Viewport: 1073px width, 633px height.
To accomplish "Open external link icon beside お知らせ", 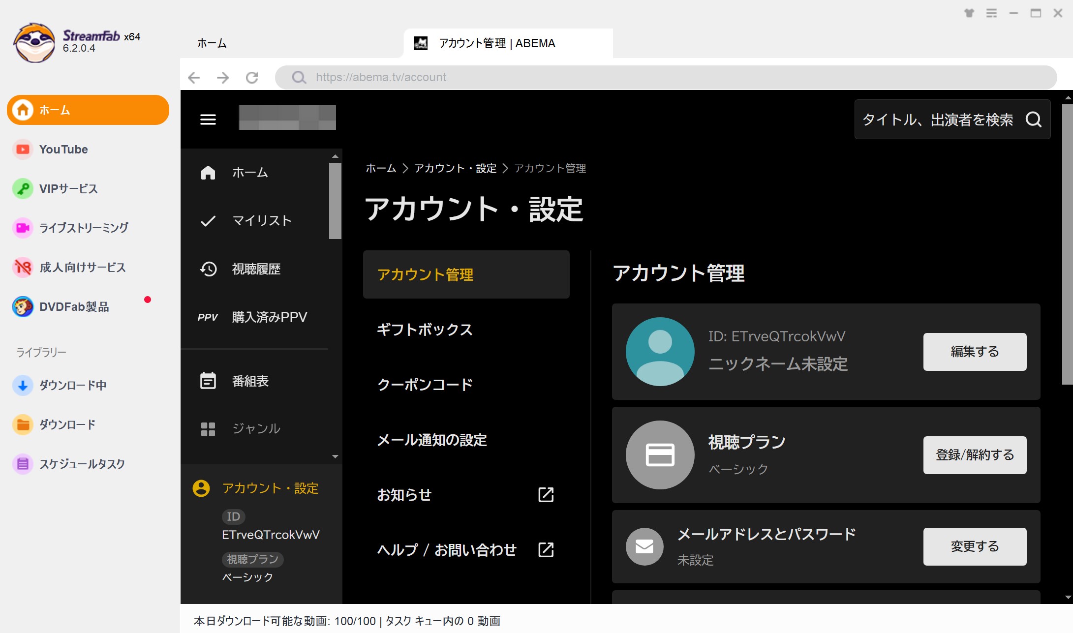I will pos(546,495).
